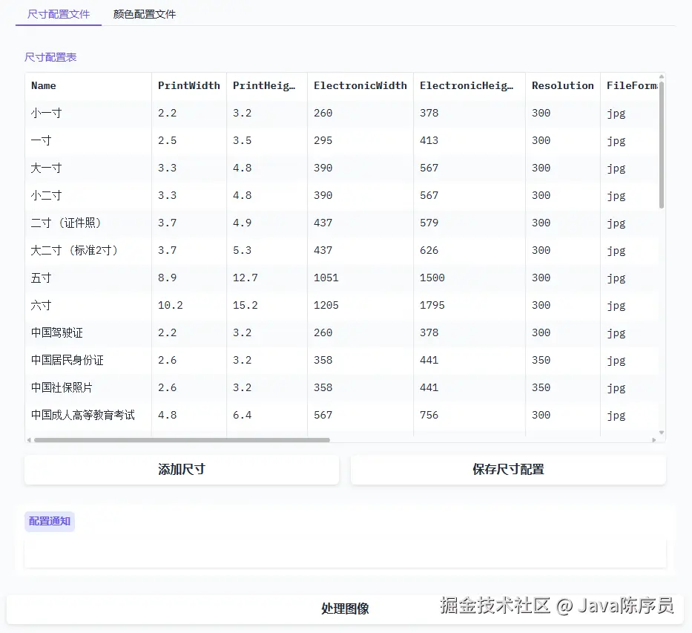Select the PrintWidth column header
692x633 pixels.
(189, 86)
